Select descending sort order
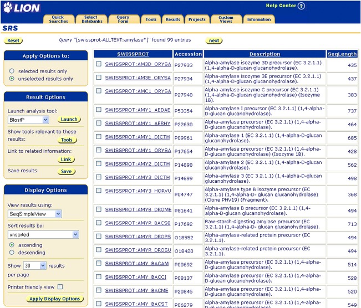This screenshot has height=308, width=361. click(12, 253)
